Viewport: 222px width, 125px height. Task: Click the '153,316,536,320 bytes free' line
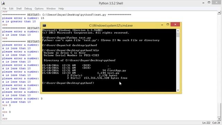105,78
